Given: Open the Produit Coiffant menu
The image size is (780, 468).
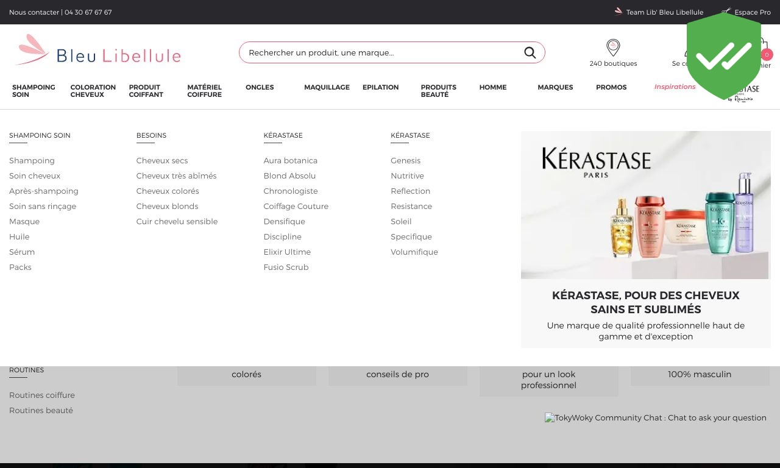Looking at the screenshot, I should [146, 91].
